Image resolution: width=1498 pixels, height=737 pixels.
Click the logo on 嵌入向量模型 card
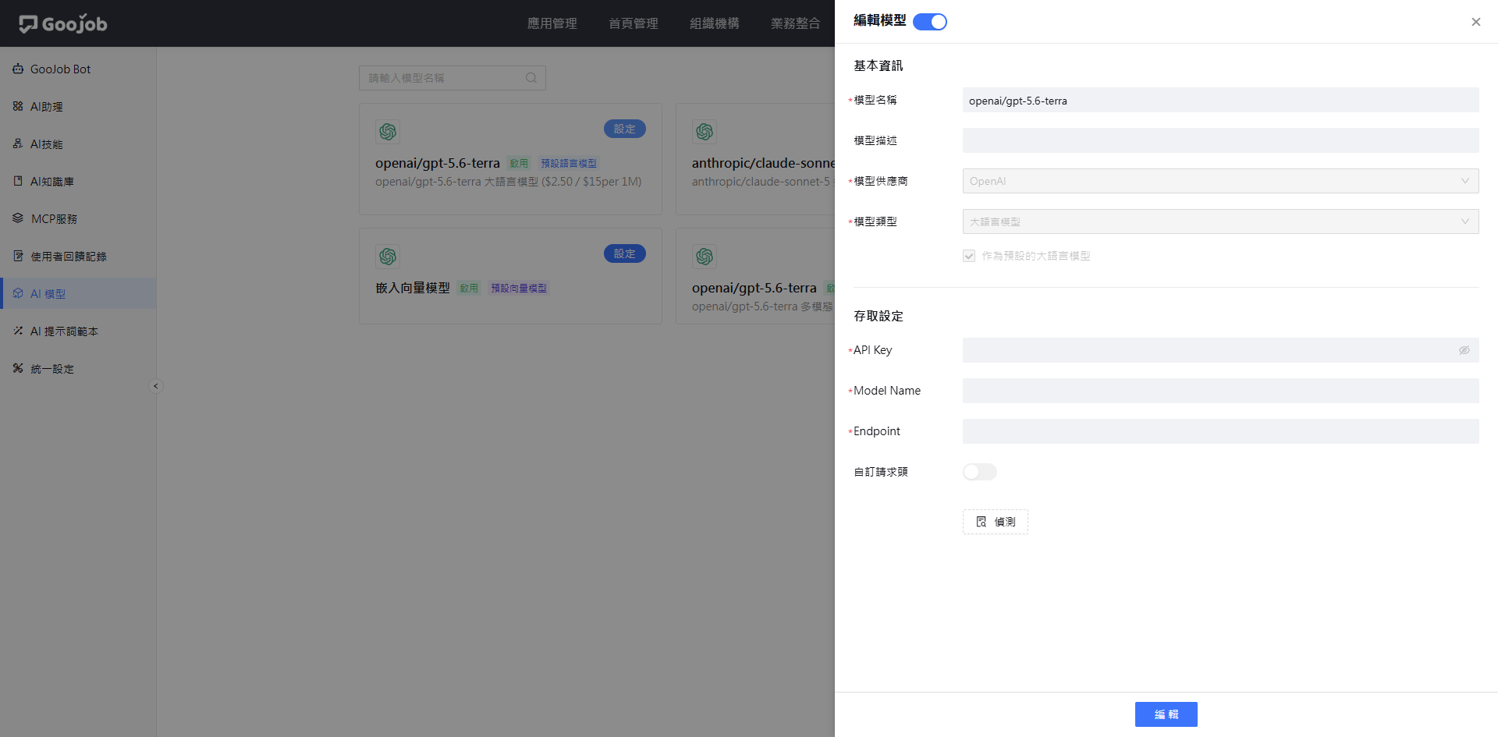click(388, 257)
